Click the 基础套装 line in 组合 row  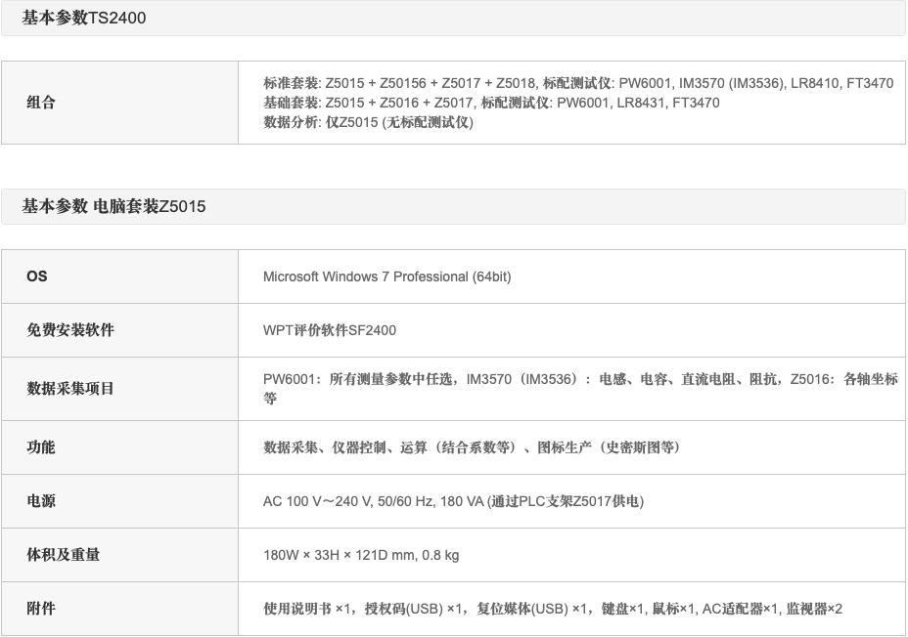click(x=491, y=103)
